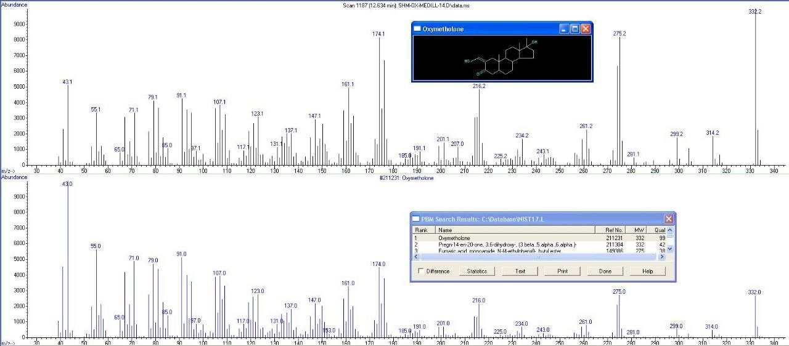Minimize the Oxymetholone structure window
Viewport: 789px width, 346px height.
(564, 29)
